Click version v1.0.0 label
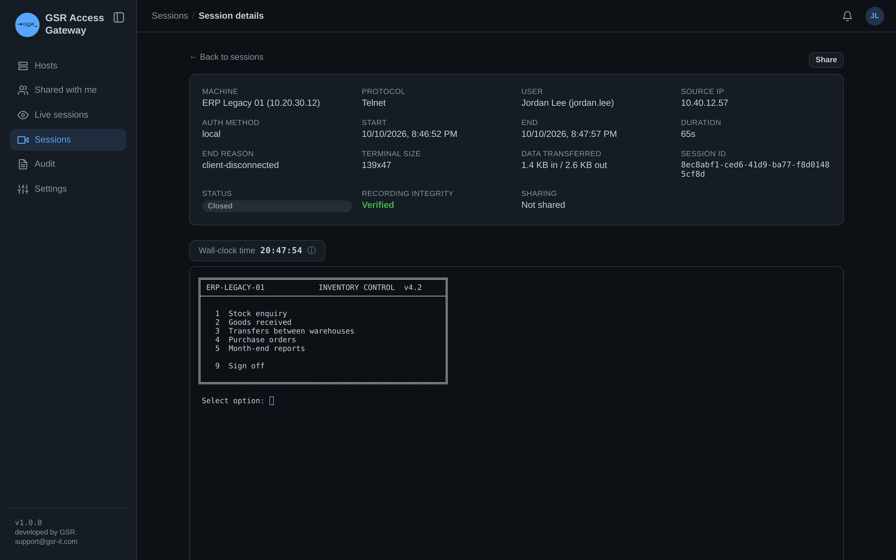Screen dimensions: 896x560 [x=28, y=523]
